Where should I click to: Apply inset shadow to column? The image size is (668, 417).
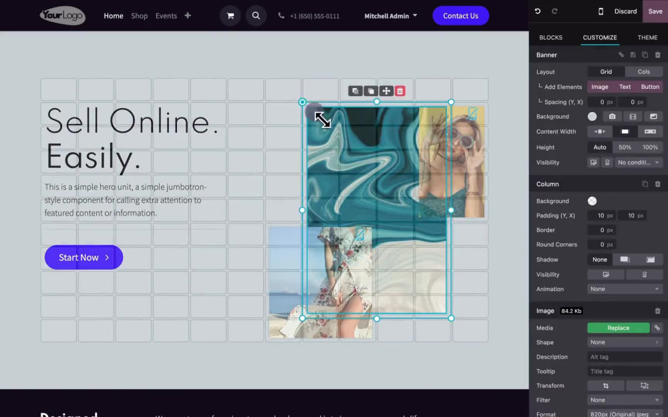[650, 260]
